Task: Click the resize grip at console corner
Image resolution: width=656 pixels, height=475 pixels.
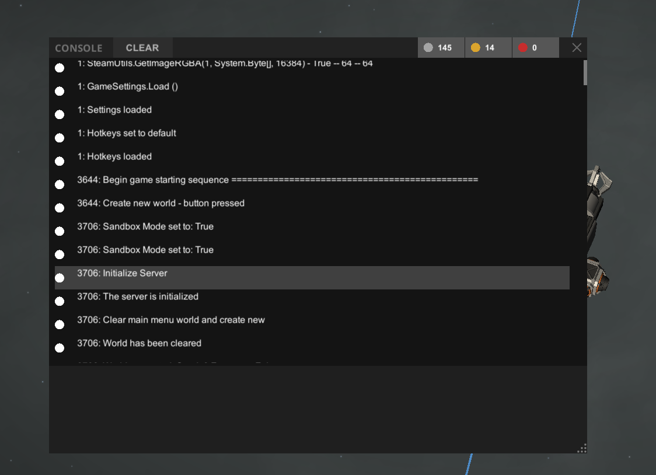Action: [581, 448]
